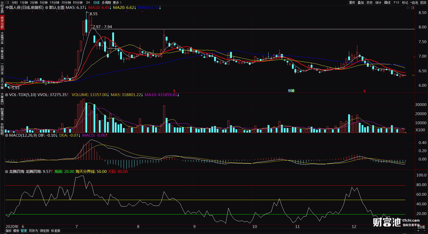428x234 pixels.
Task: Click the 5.93 low price label
Action: click(15, 88)
